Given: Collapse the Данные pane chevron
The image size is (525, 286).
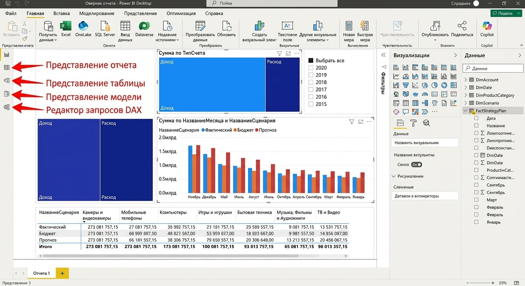Looking at the screenshot, I should coord(520,55).
